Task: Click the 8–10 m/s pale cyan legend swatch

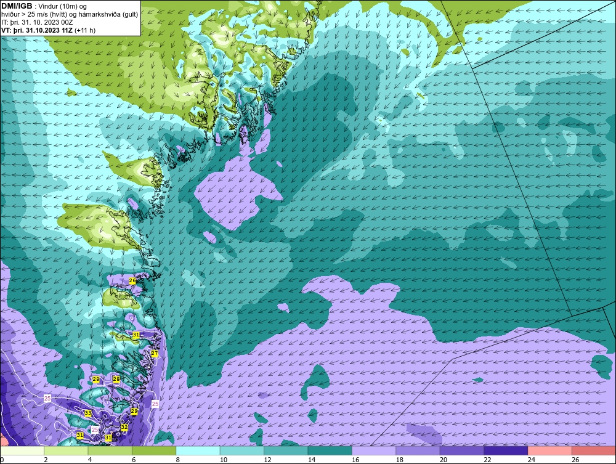Action: (198, 450)
